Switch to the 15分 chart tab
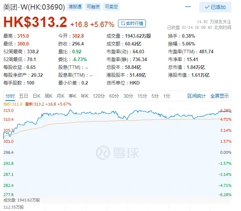The height and width of the screenshot is (211, 241). pos(142,96)
